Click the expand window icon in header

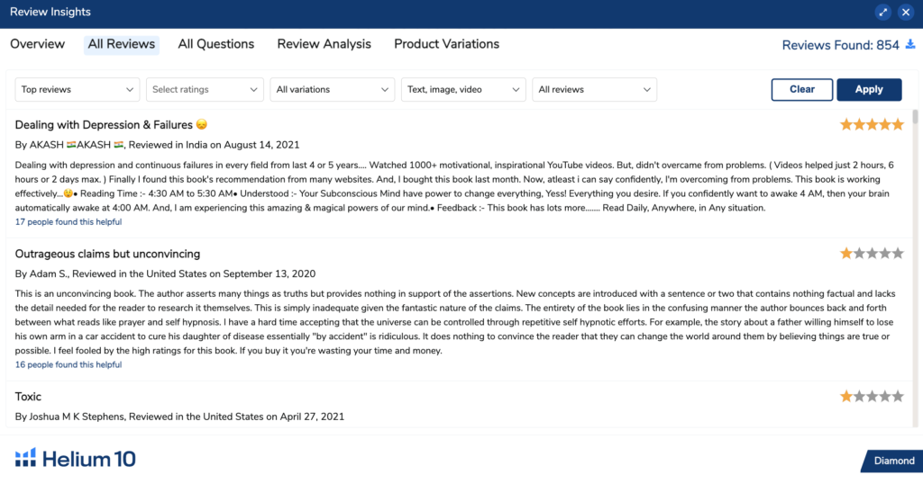[x=883, y=13]
